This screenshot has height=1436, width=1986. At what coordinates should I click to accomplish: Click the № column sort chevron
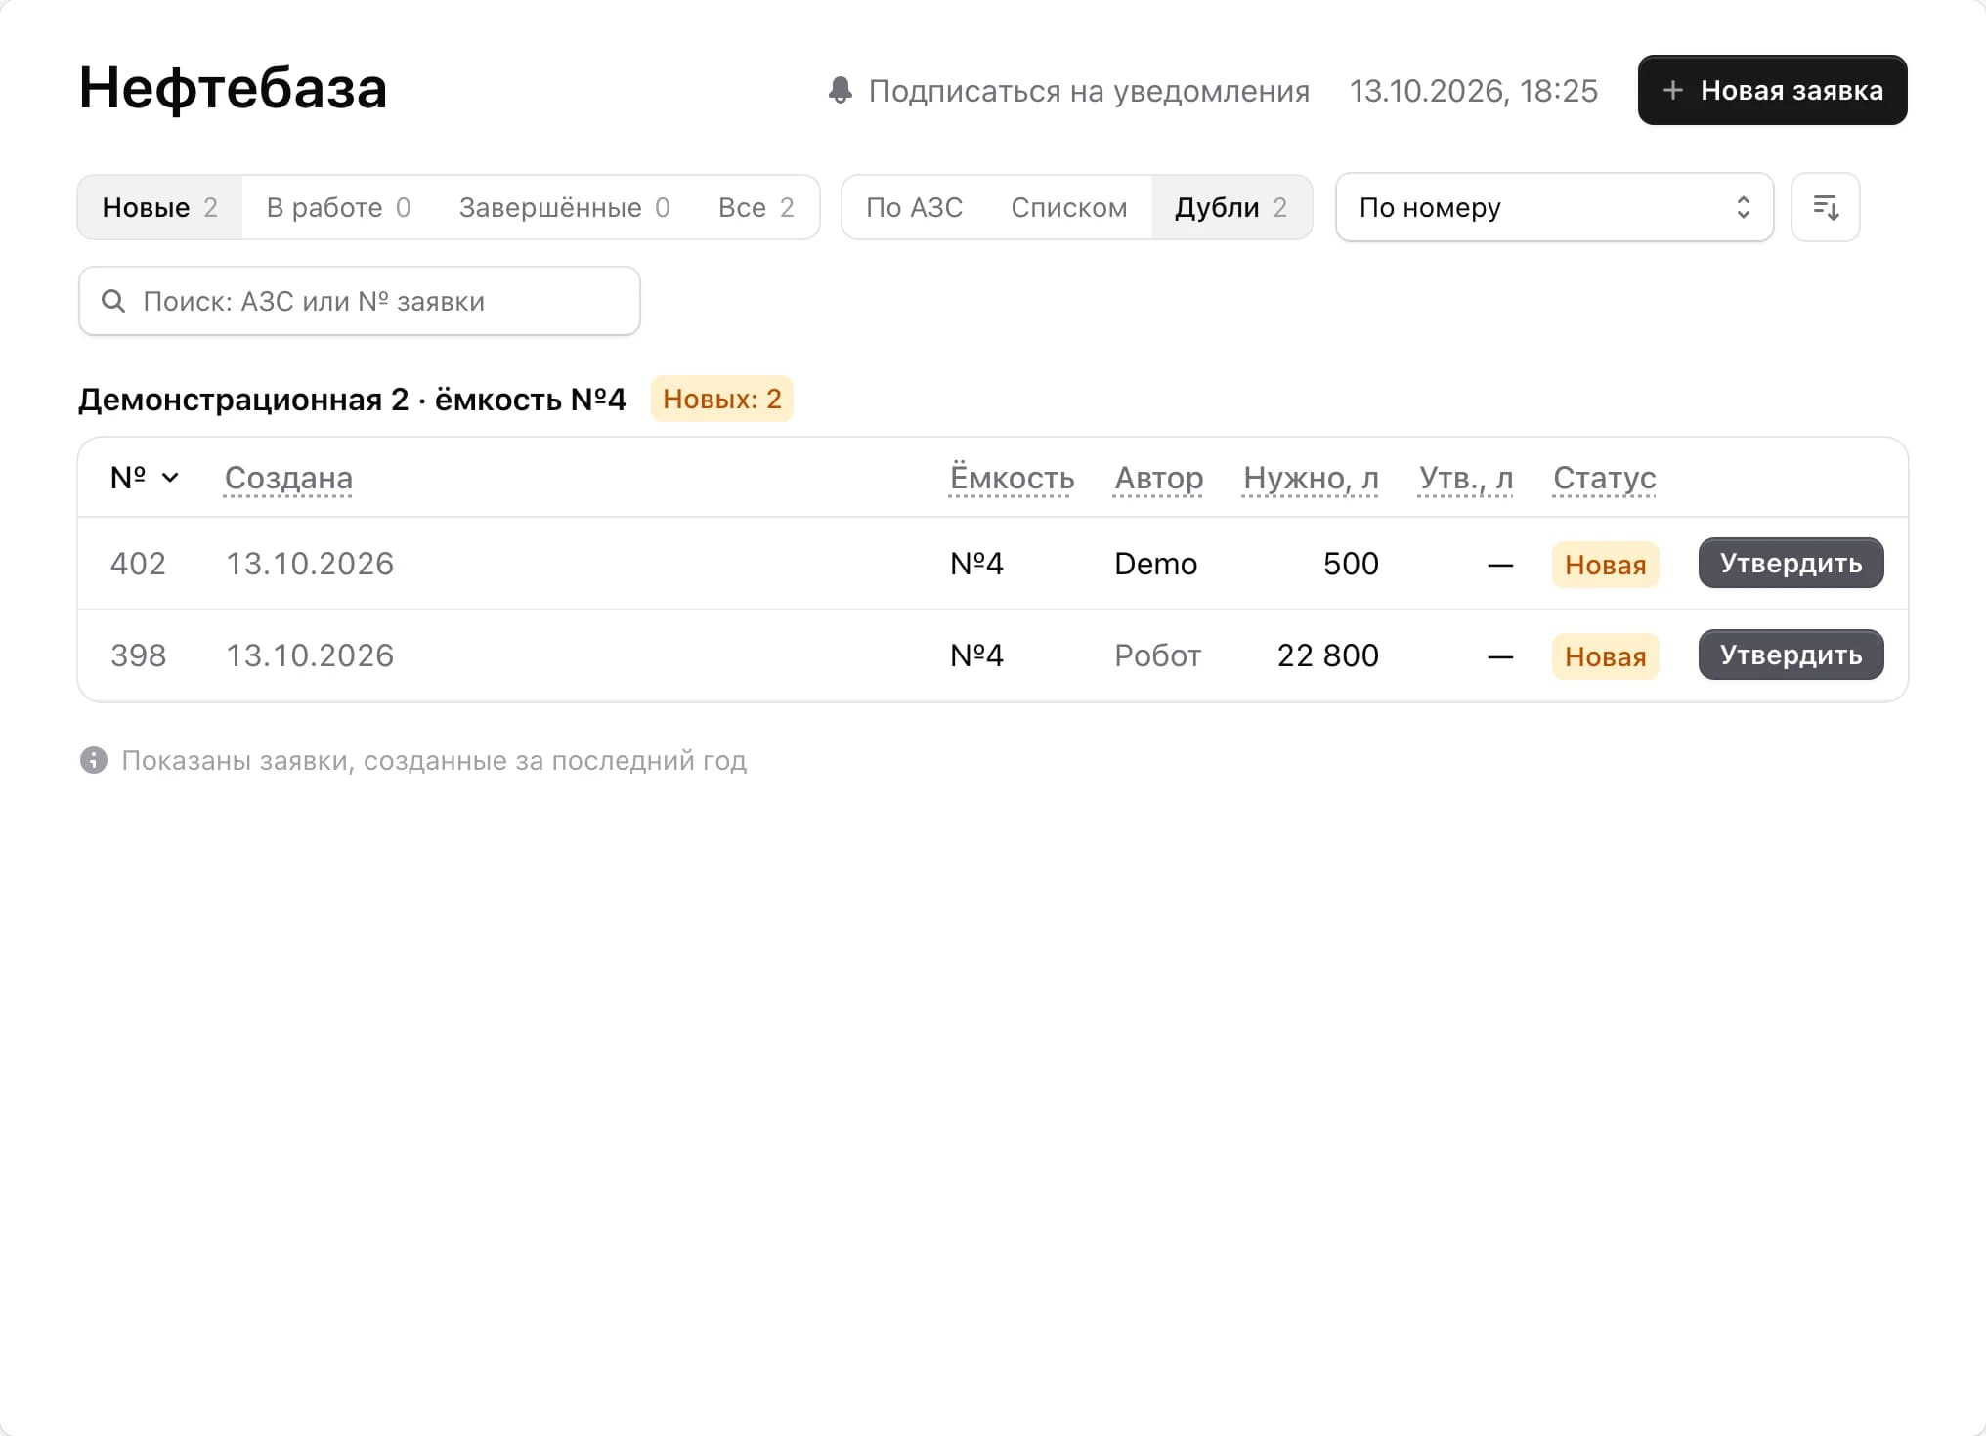tap(170, 478)
